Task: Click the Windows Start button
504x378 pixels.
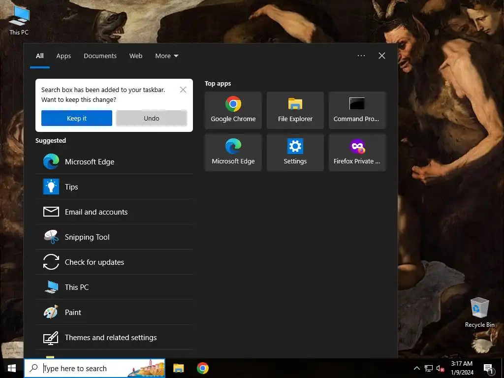Action: 12,368
